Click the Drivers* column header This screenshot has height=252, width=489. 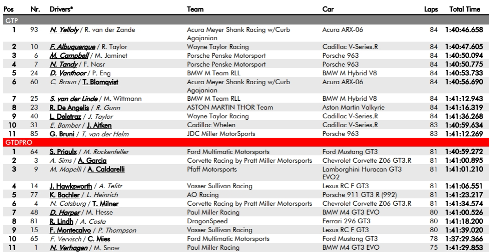(x=62, y=9)
